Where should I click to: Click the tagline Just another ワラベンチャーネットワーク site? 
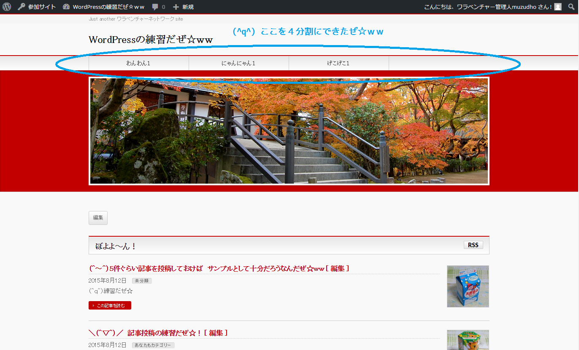tap(136, 19)
